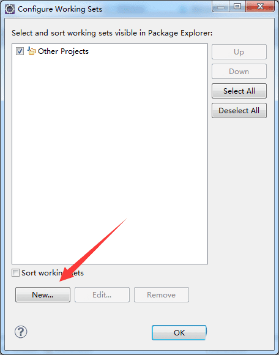This screenshot has height=355, width=279.
Task: Minimize the Configure Working Sets dialog
Action: click(221, 6)
